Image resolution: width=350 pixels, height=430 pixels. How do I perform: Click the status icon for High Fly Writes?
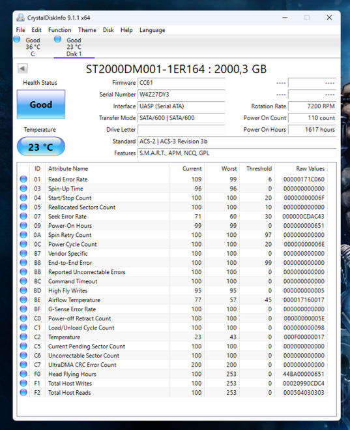pos(23,290)
